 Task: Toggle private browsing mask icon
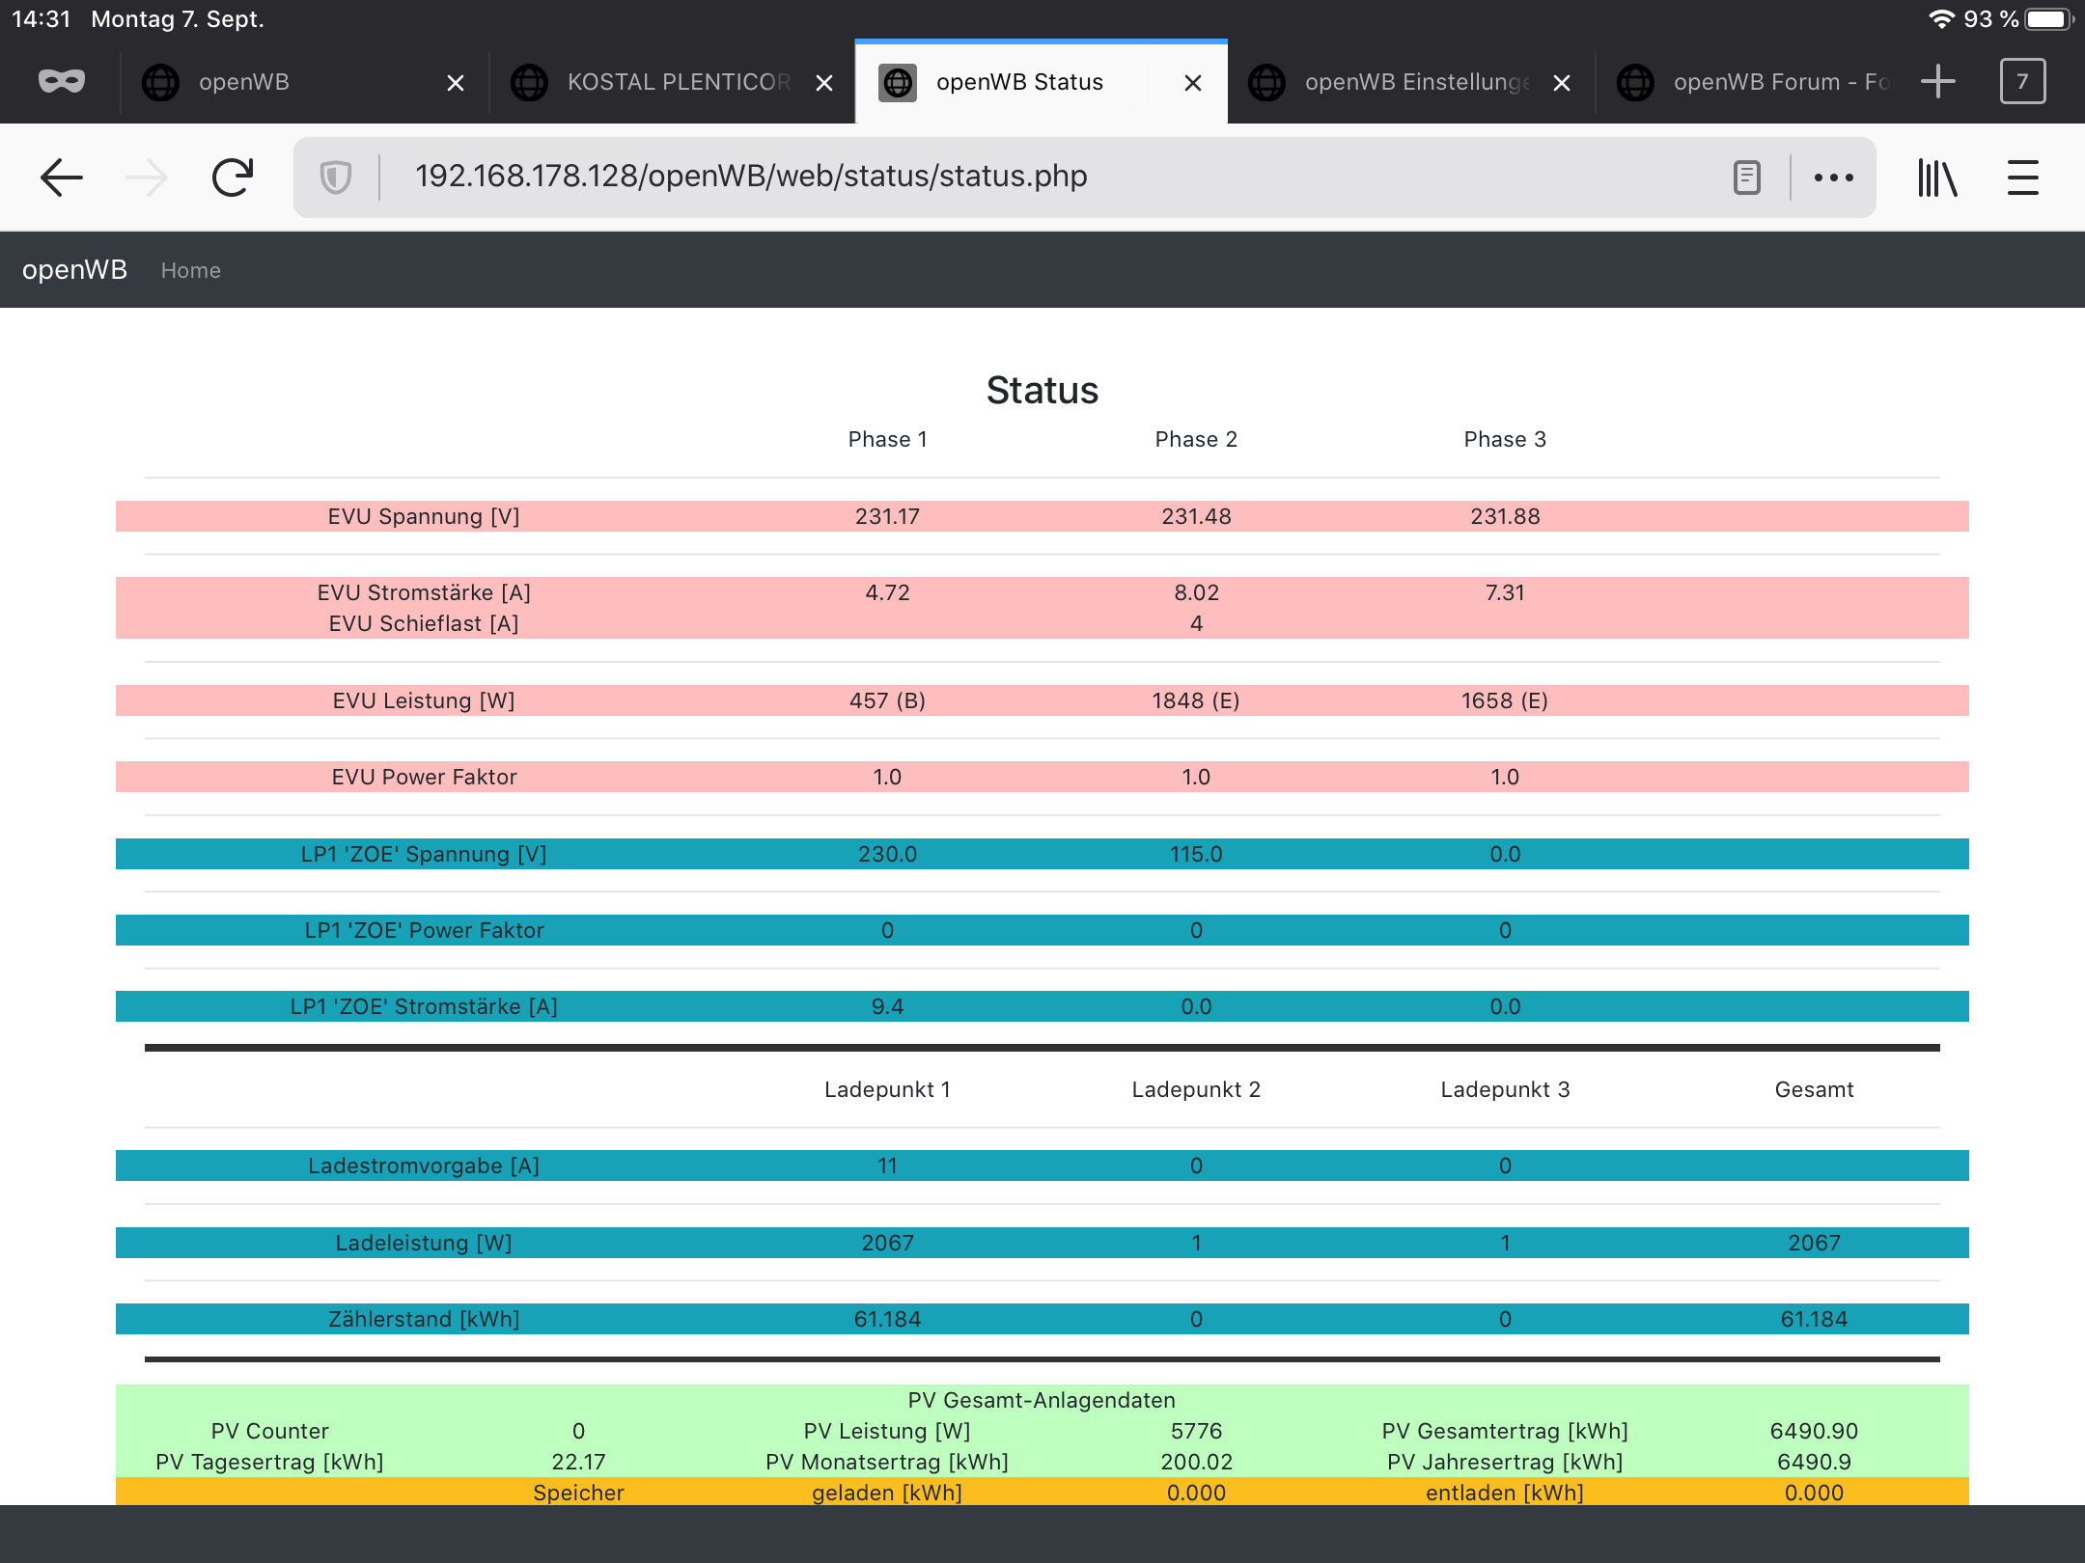(x=62, y=82)
